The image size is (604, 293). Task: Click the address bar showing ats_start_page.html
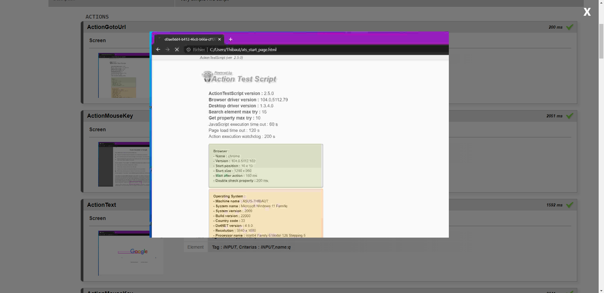[x=243, y=49]
